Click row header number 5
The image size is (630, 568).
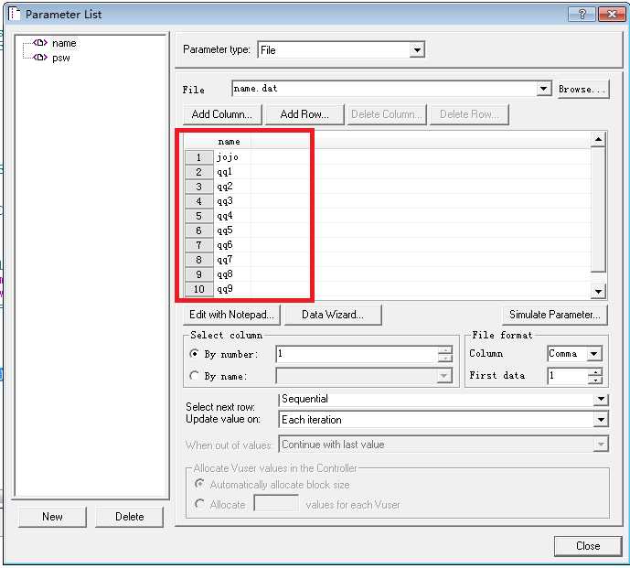point(199,216)
